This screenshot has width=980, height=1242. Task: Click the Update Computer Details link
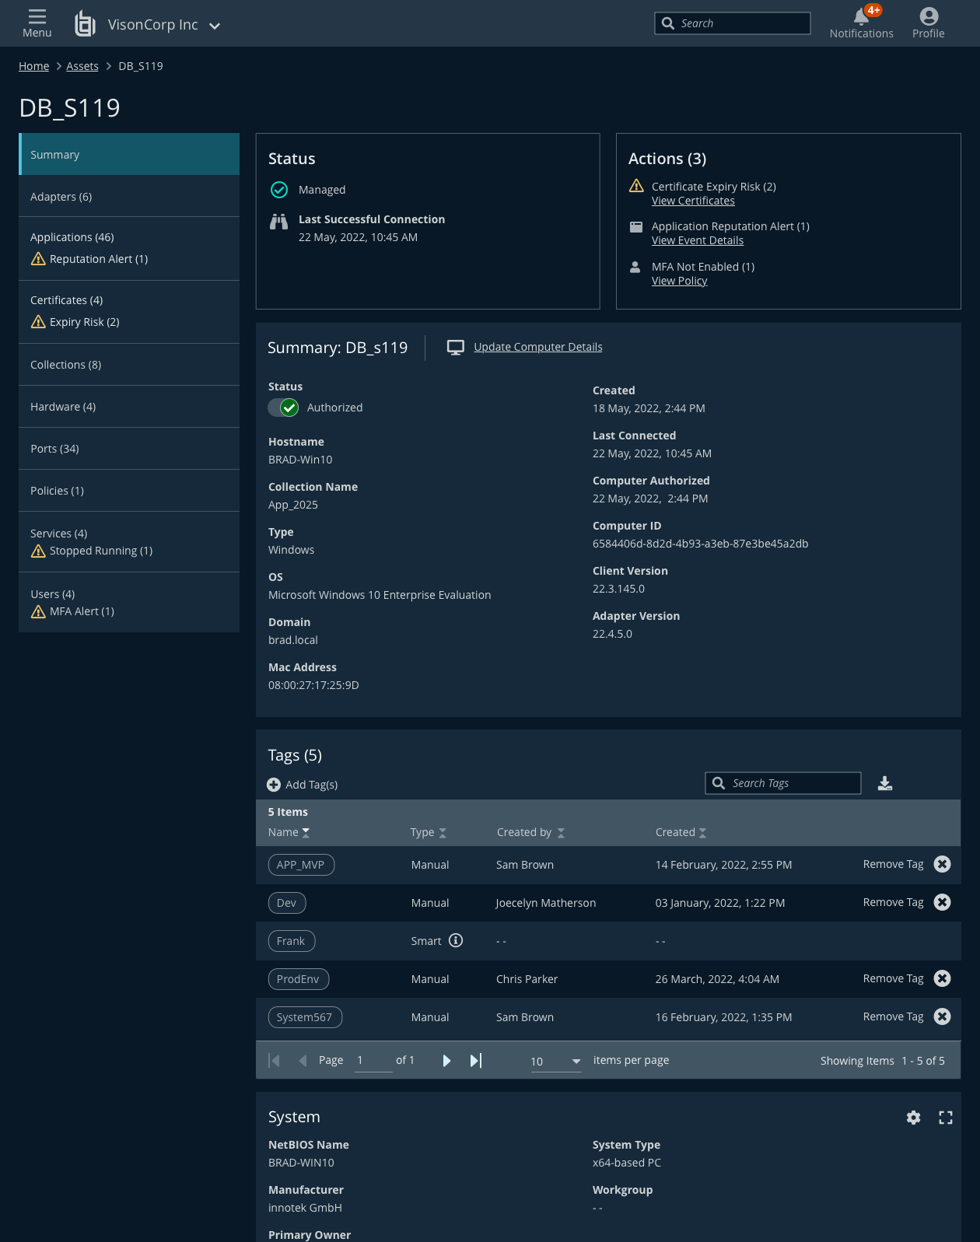537,347
